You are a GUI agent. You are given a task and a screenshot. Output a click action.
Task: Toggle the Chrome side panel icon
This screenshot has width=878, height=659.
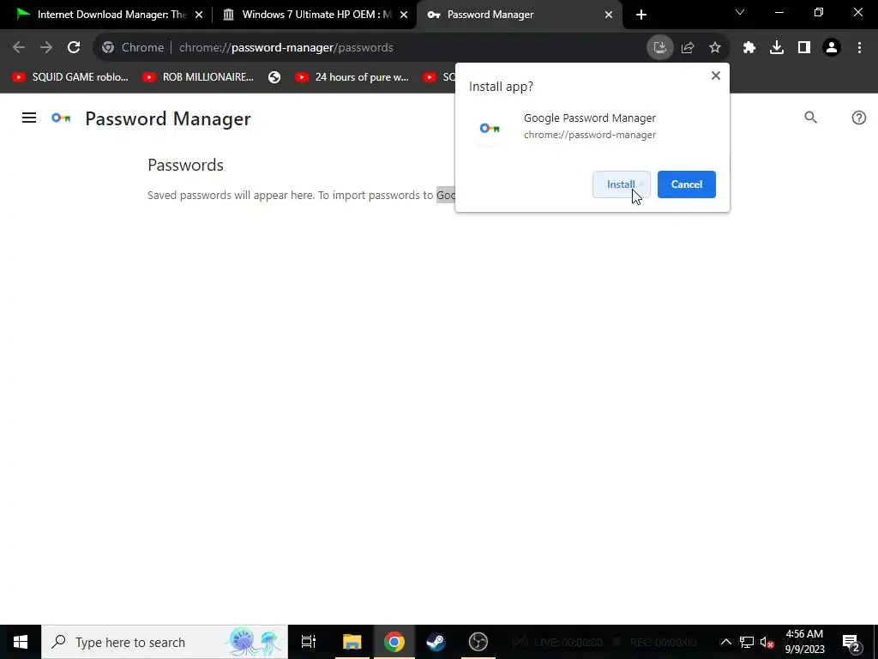804,48
